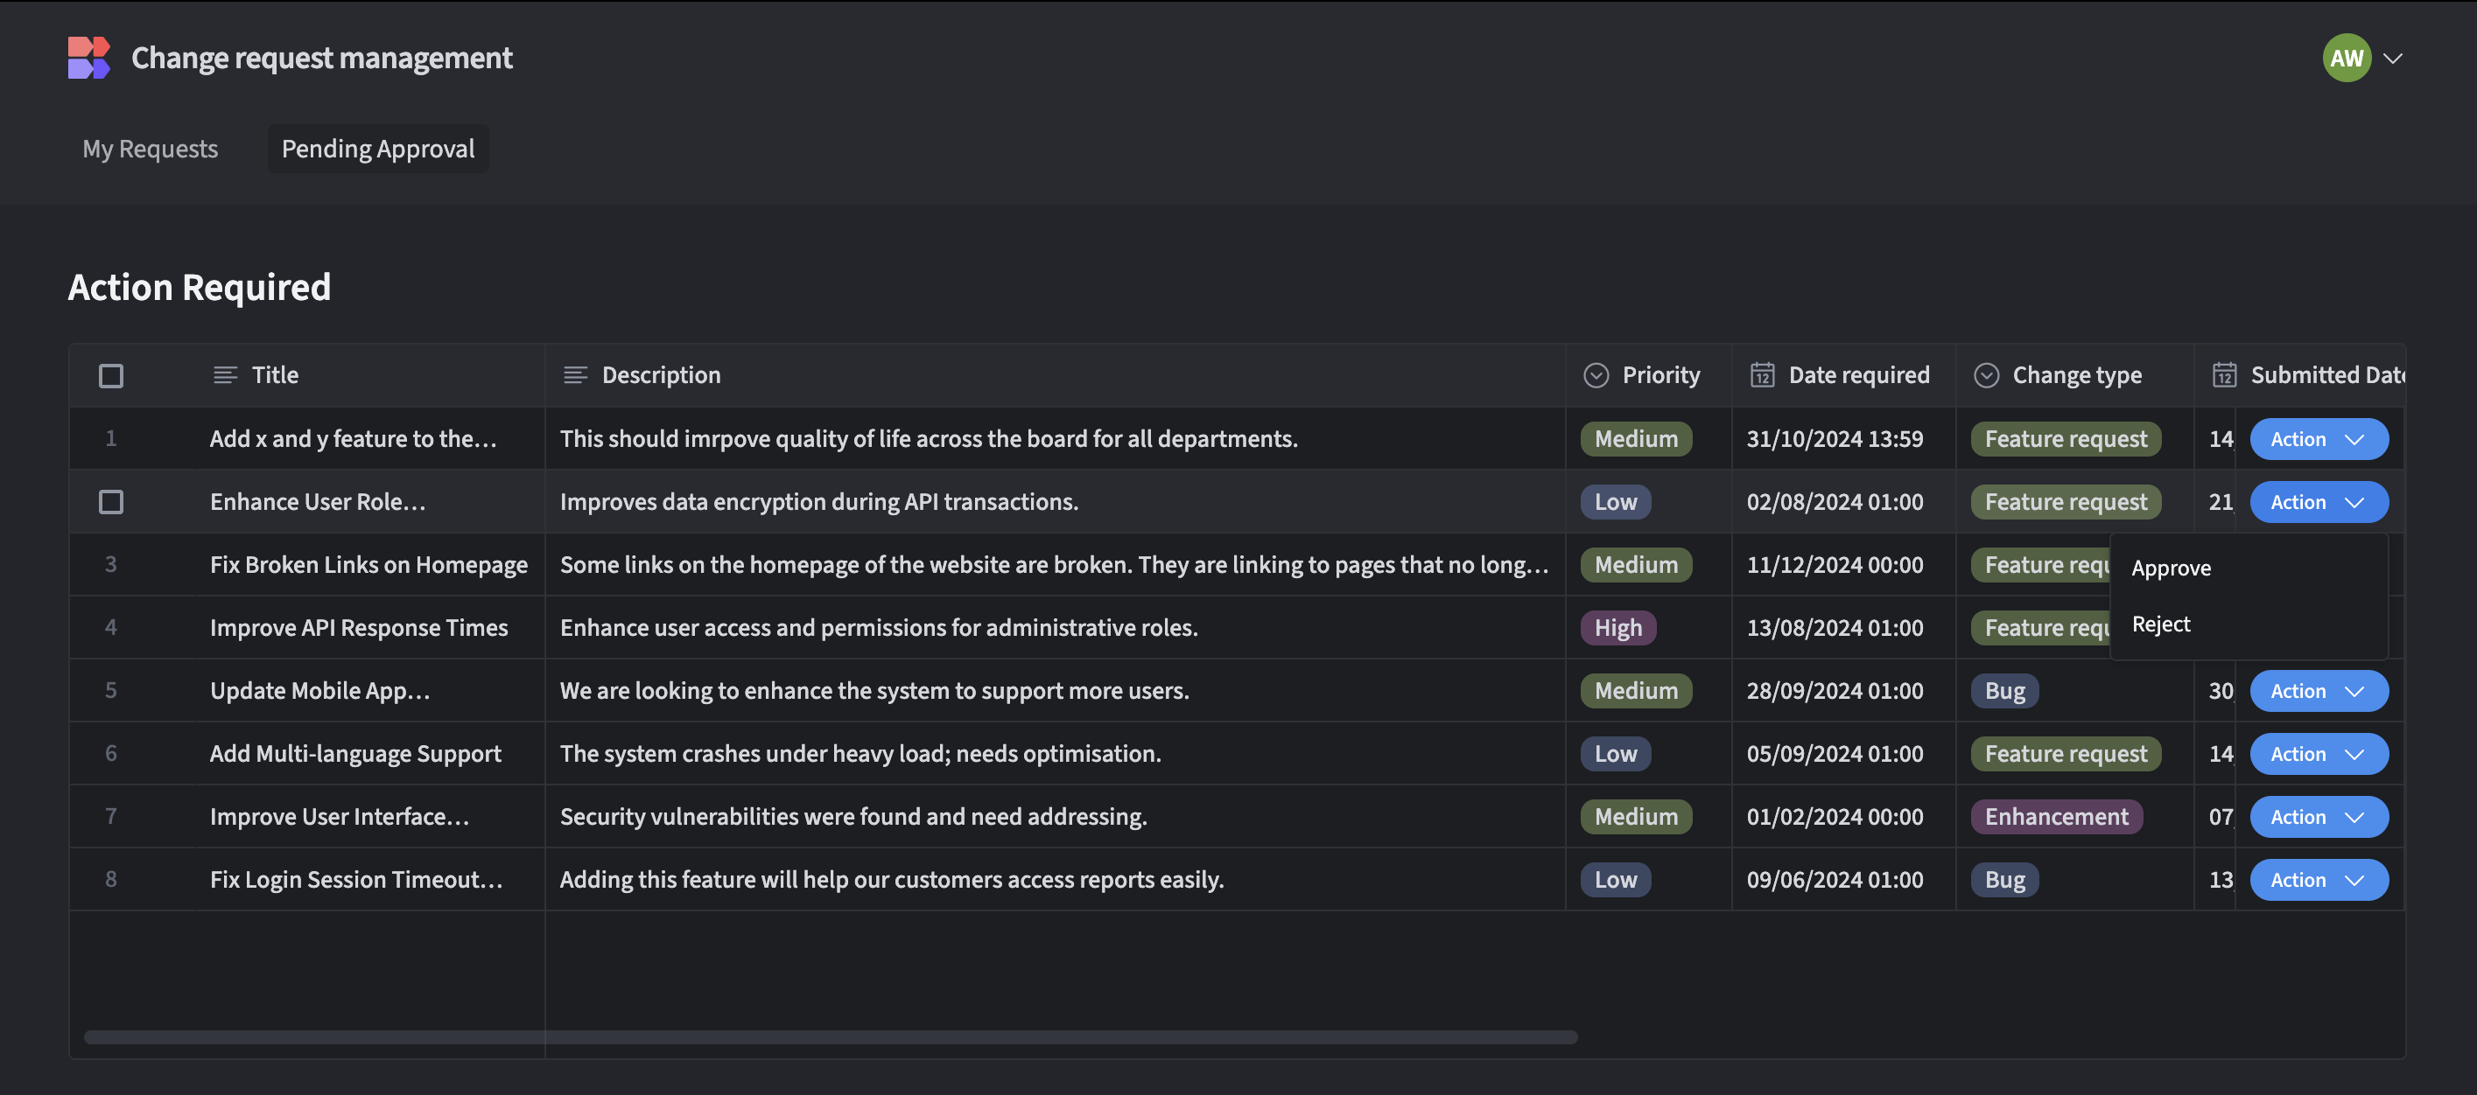Image resolution: width=2477 pixels, height=1095 pixels.
Task: Expand Action dropdown for Add x and y feature row
Action: [x=2319, y=439]
